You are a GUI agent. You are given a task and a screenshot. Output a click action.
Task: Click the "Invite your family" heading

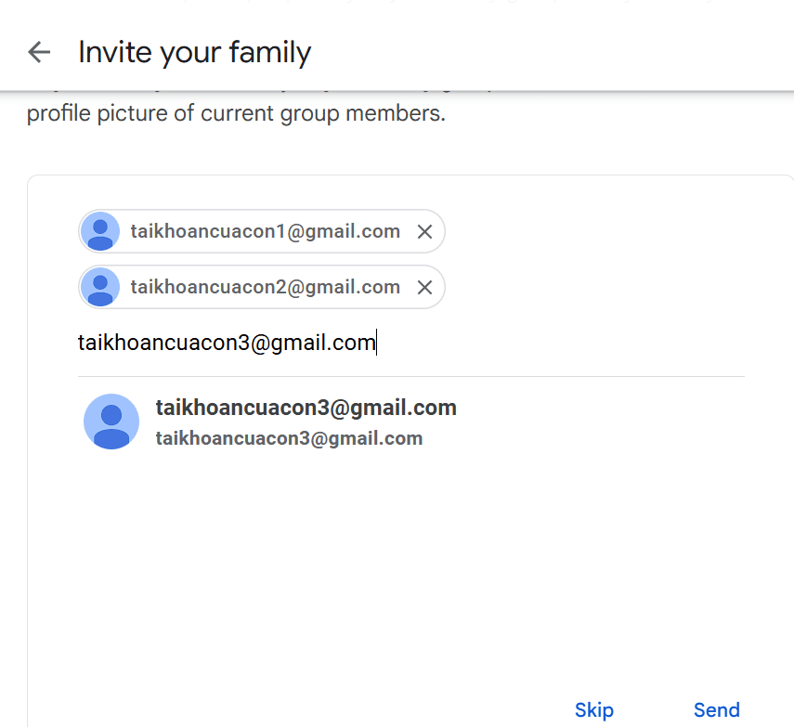(x=194, y=52)
